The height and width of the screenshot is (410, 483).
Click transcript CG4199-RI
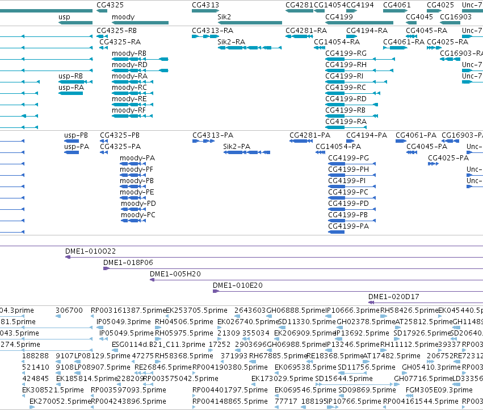point(345,76)
